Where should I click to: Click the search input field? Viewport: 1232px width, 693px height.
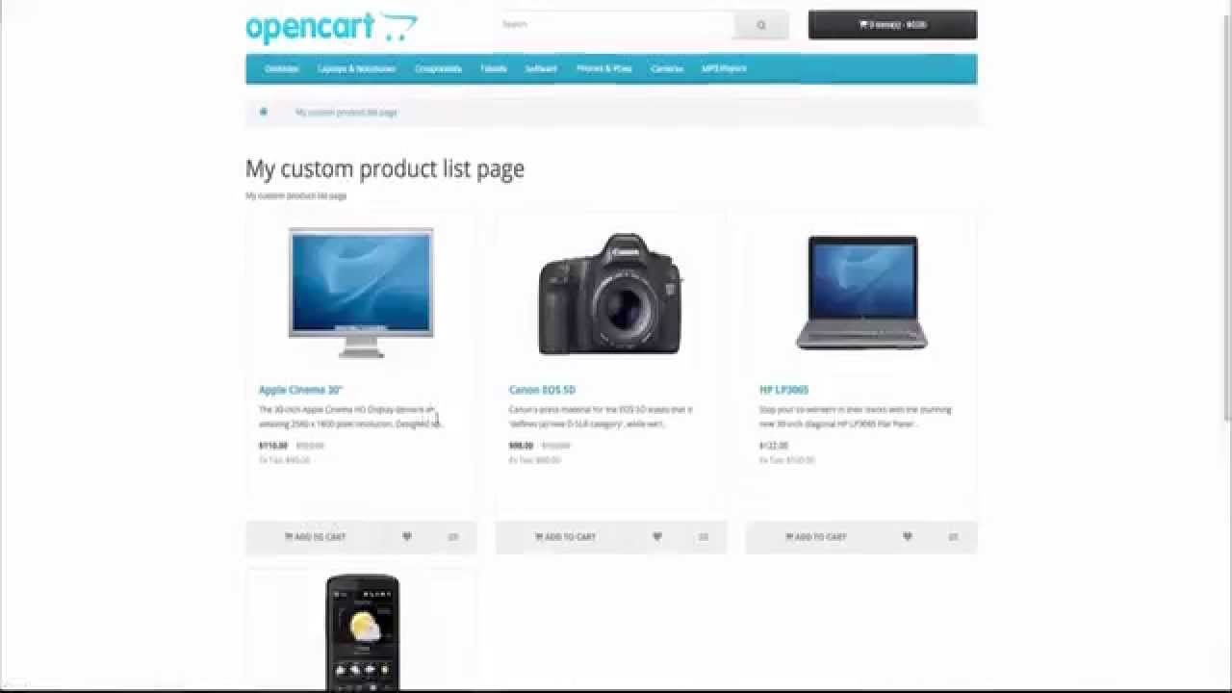pos(616,25)
